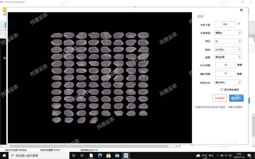Enable the 显示单粒编号 checkbox
The height and width of the screenshot is (159, 255).
pos(222,89)
